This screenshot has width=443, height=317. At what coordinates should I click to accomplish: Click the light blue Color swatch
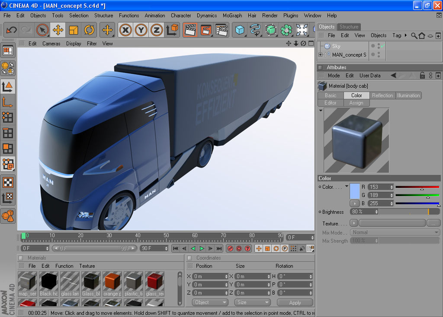point(355,191)
